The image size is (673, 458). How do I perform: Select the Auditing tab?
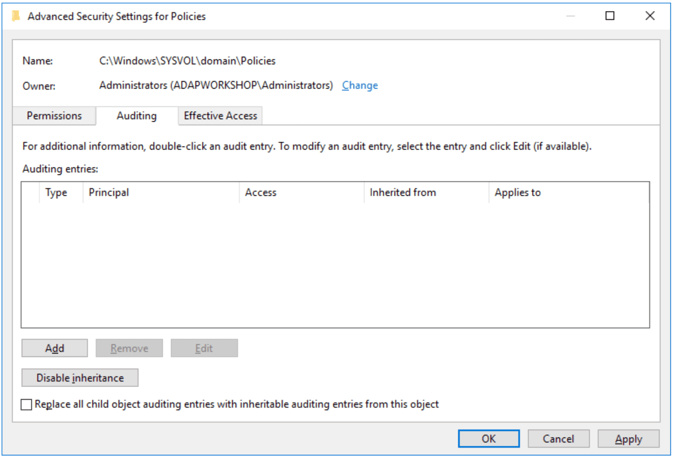click(x=137, y=116)
